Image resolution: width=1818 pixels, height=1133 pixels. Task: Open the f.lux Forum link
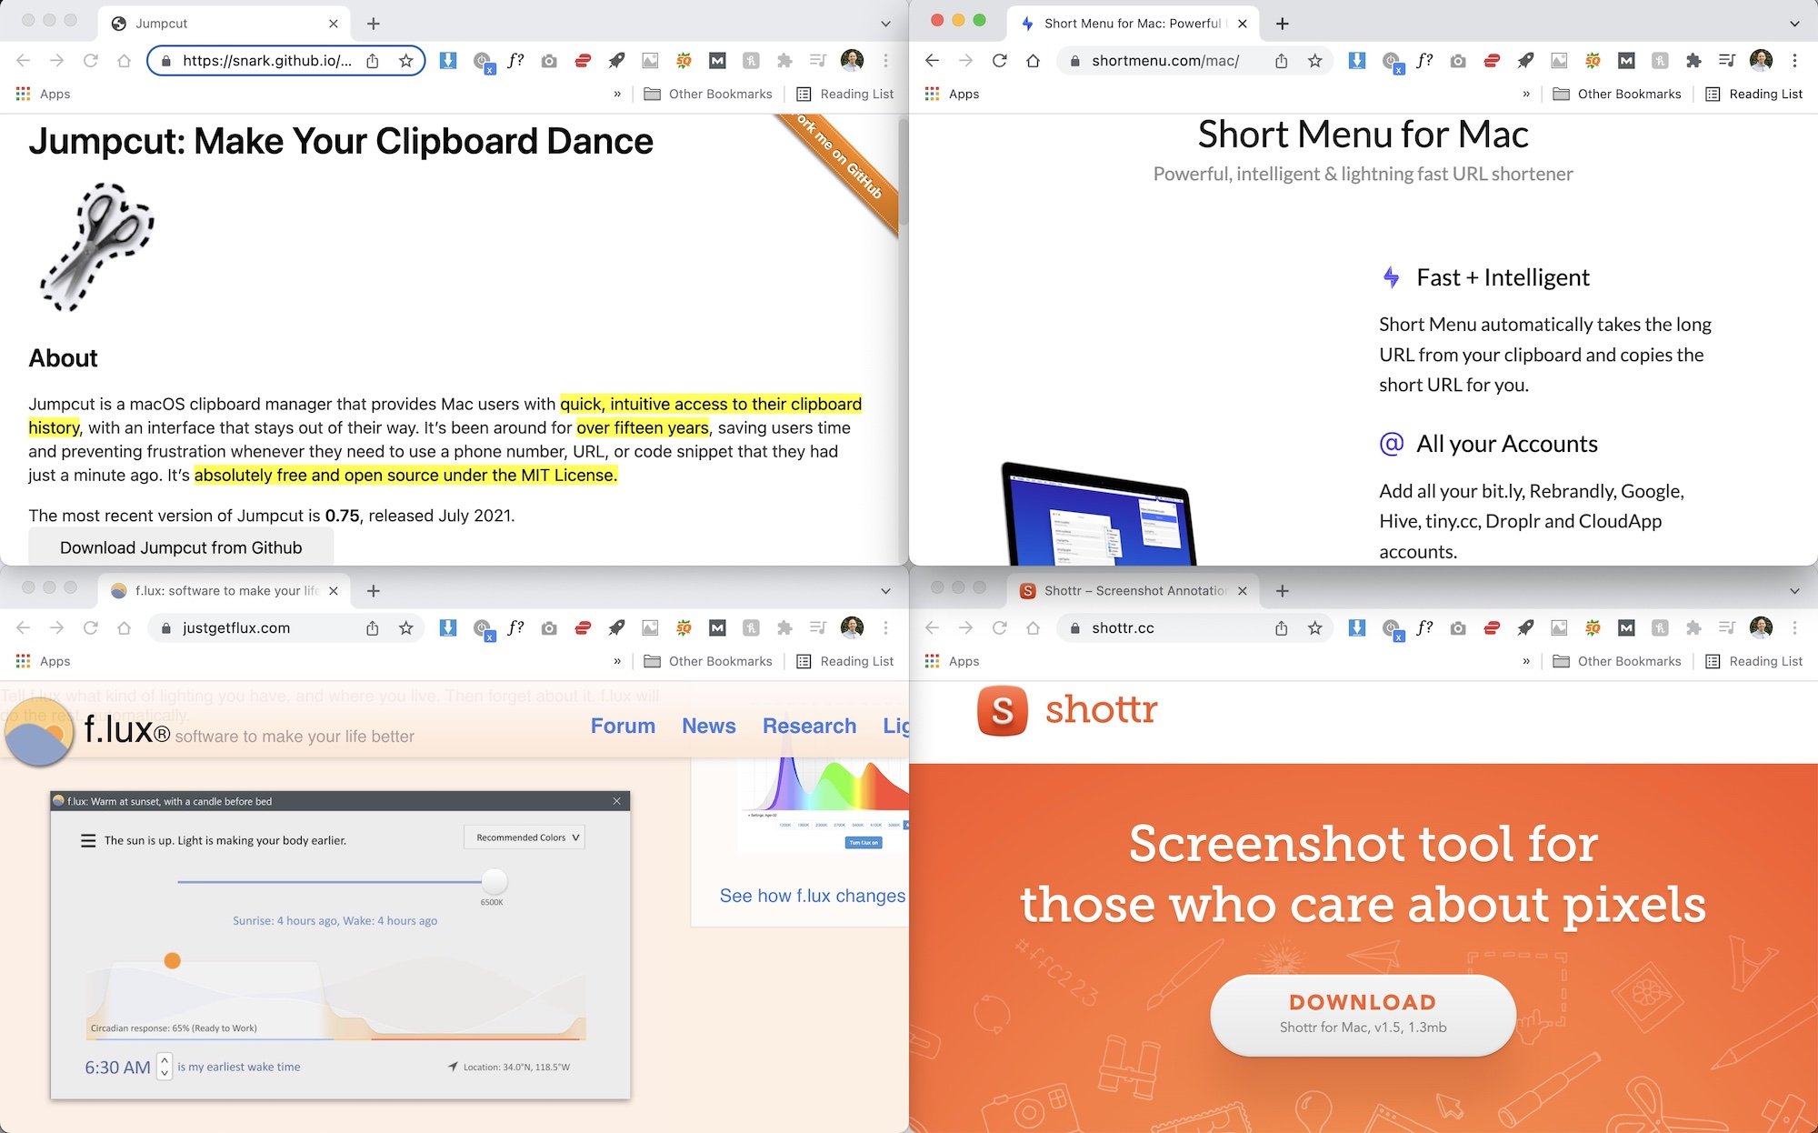623,726
